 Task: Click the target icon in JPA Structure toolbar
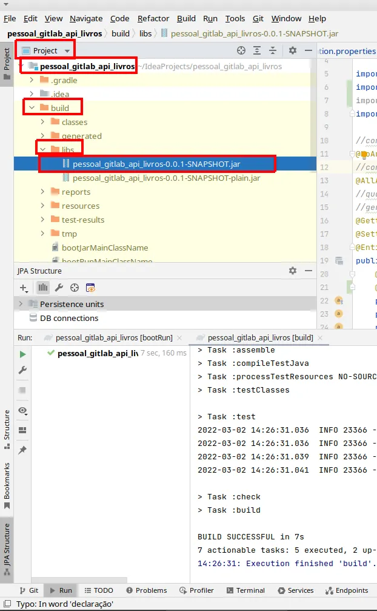click(x=75, y=288)
